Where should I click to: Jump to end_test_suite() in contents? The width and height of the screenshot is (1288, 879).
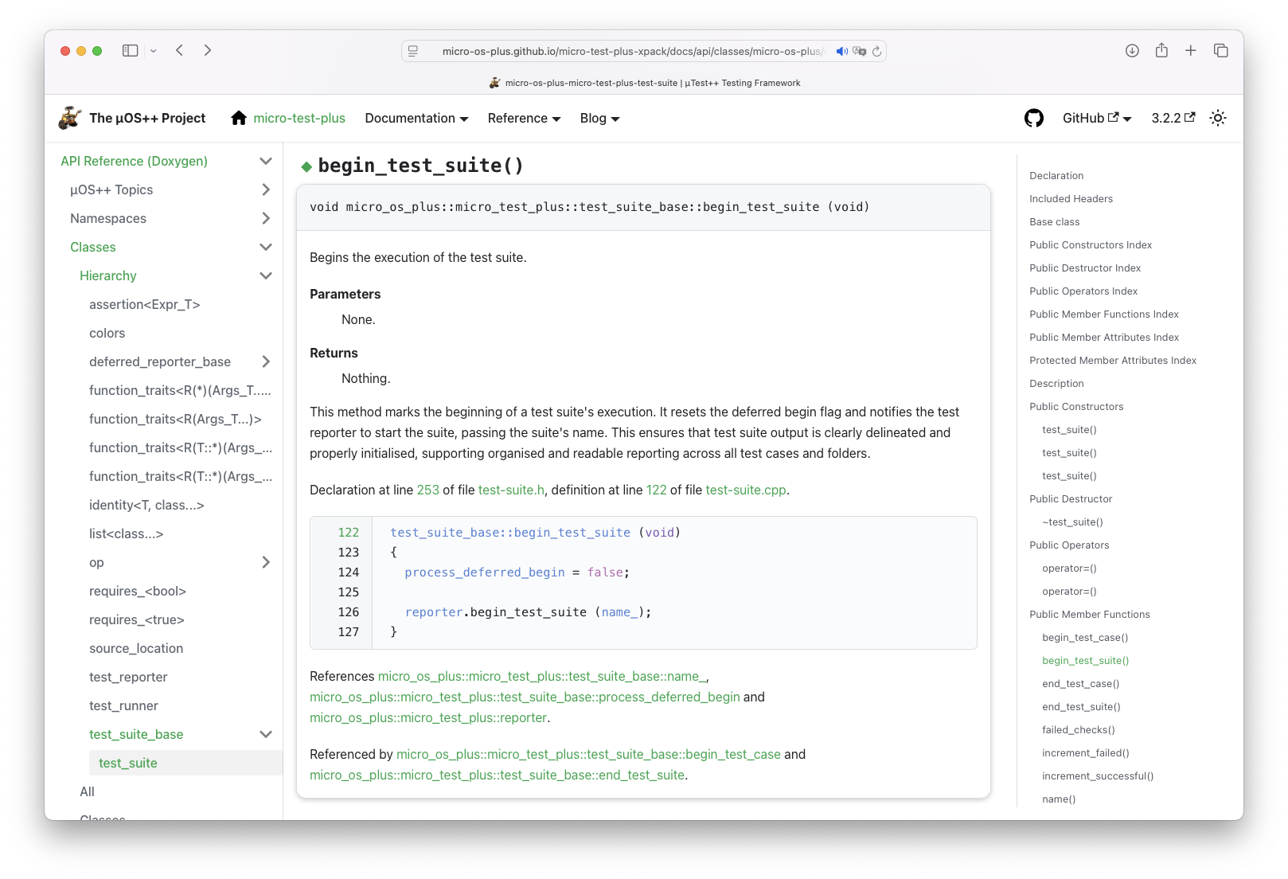tap(1081, 707)
